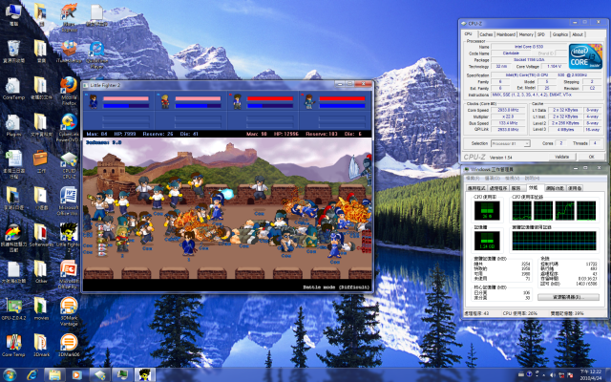Open iTunesSetup installer icon
Screen dimensions: 611x382
[x=69, y=51]
